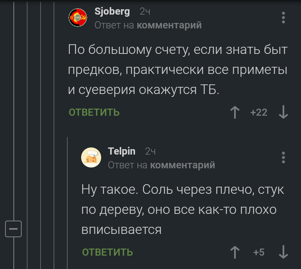
Task: Open three-dot menu on Telpin's comment
Action: point(283,157)
